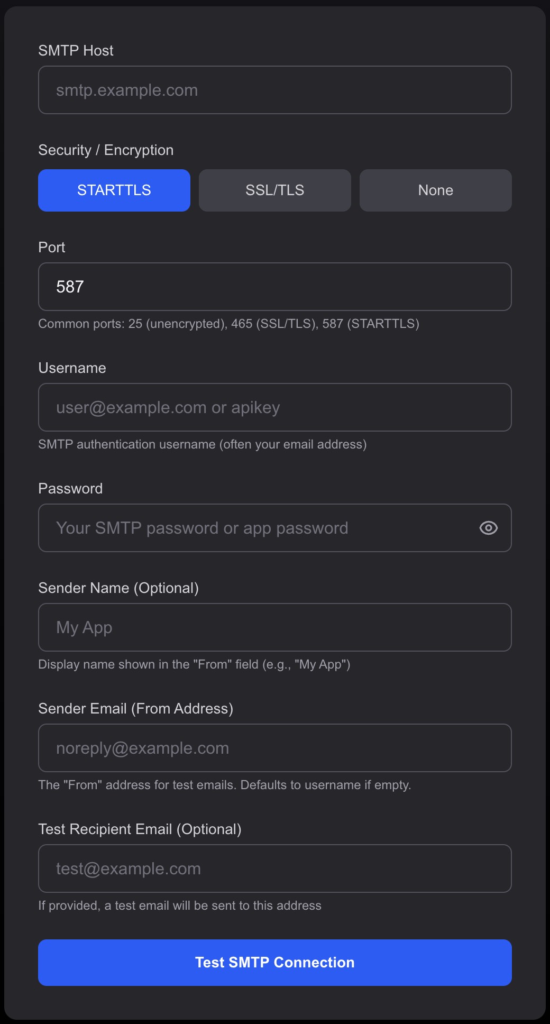Image resolution: width=550 pixels, height=1024 pixels.
Task: Select the Username input box
Action: coord(275,407)
